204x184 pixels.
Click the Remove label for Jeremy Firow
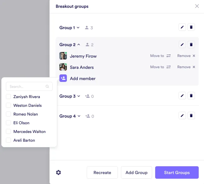pos(184,56)
